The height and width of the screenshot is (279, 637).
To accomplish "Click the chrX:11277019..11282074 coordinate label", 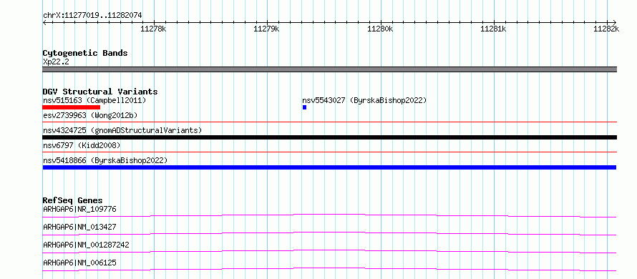I will click(92, 16).
